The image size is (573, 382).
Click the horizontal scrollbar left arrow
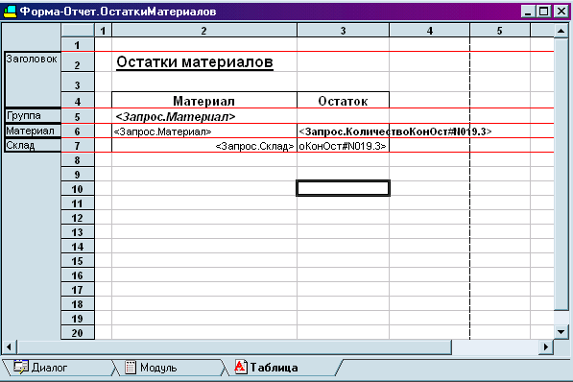(10, 346)
